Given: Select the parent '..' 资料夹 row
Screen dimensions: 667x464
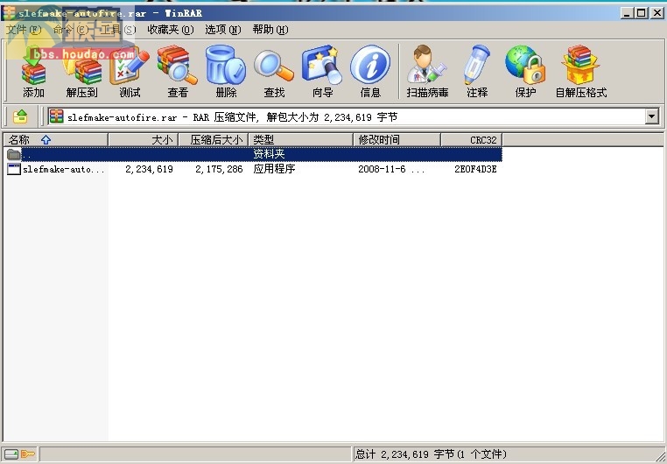Looking at the screenshot, I should pos(253,154).
